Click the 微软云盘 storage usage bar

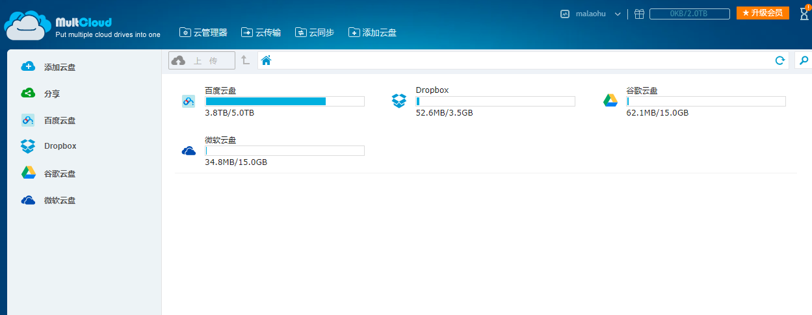coord(285,151)
